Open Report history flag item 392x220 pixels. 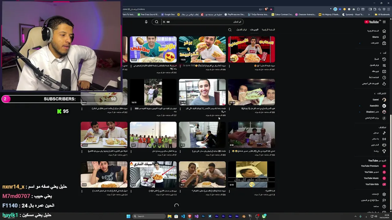pos(373,200)
